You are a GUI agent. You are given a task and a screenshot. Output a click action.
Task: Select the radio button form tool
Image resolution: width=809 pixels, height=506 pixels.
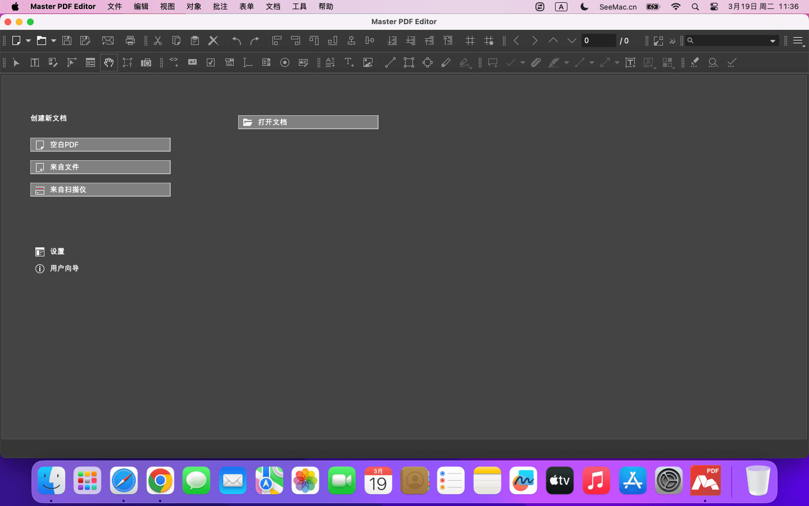(285, 62)
